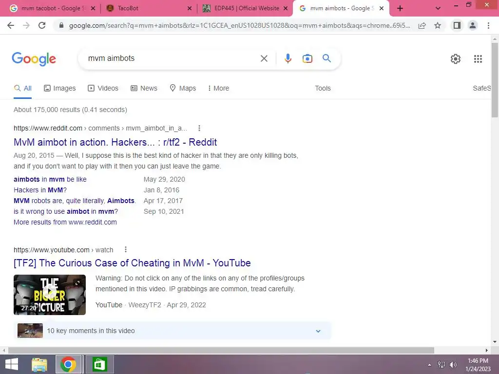
Task: Open the Chrome three-dot menu
Action: pos(488,25)
